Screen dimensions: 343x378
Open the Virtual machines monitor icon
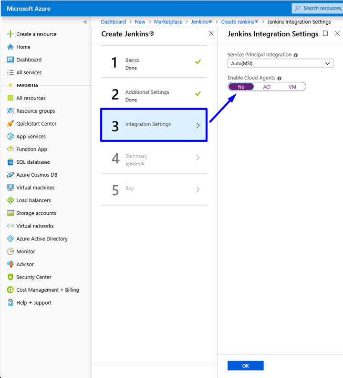(10, 187)
